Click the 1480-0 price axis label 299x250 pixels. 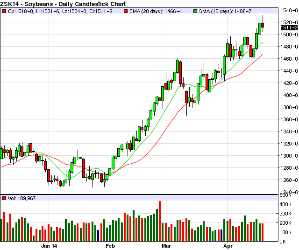click(x=289, y=47)
